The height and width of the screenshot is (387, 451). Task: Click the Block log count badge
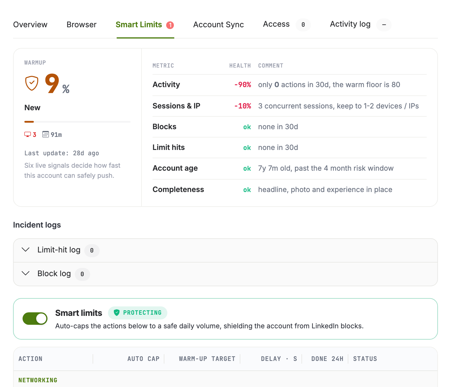[82, 274]
